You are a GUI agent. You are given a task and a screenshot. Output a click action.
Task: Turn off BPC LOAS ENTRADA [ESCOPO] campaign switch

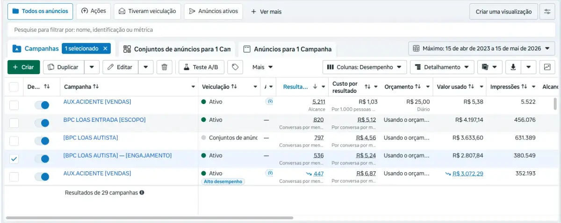42,123
